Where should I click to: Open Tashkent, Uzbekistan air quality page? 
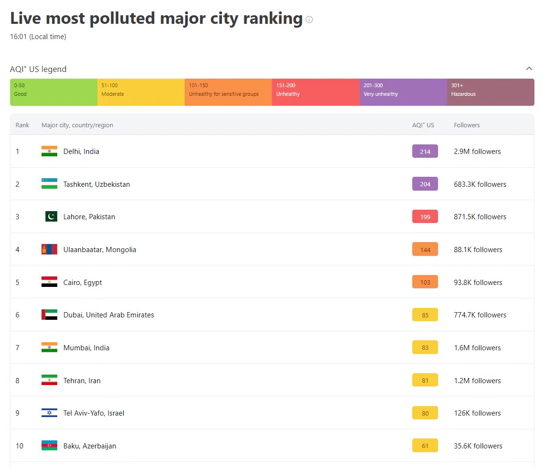click(96, 184)
